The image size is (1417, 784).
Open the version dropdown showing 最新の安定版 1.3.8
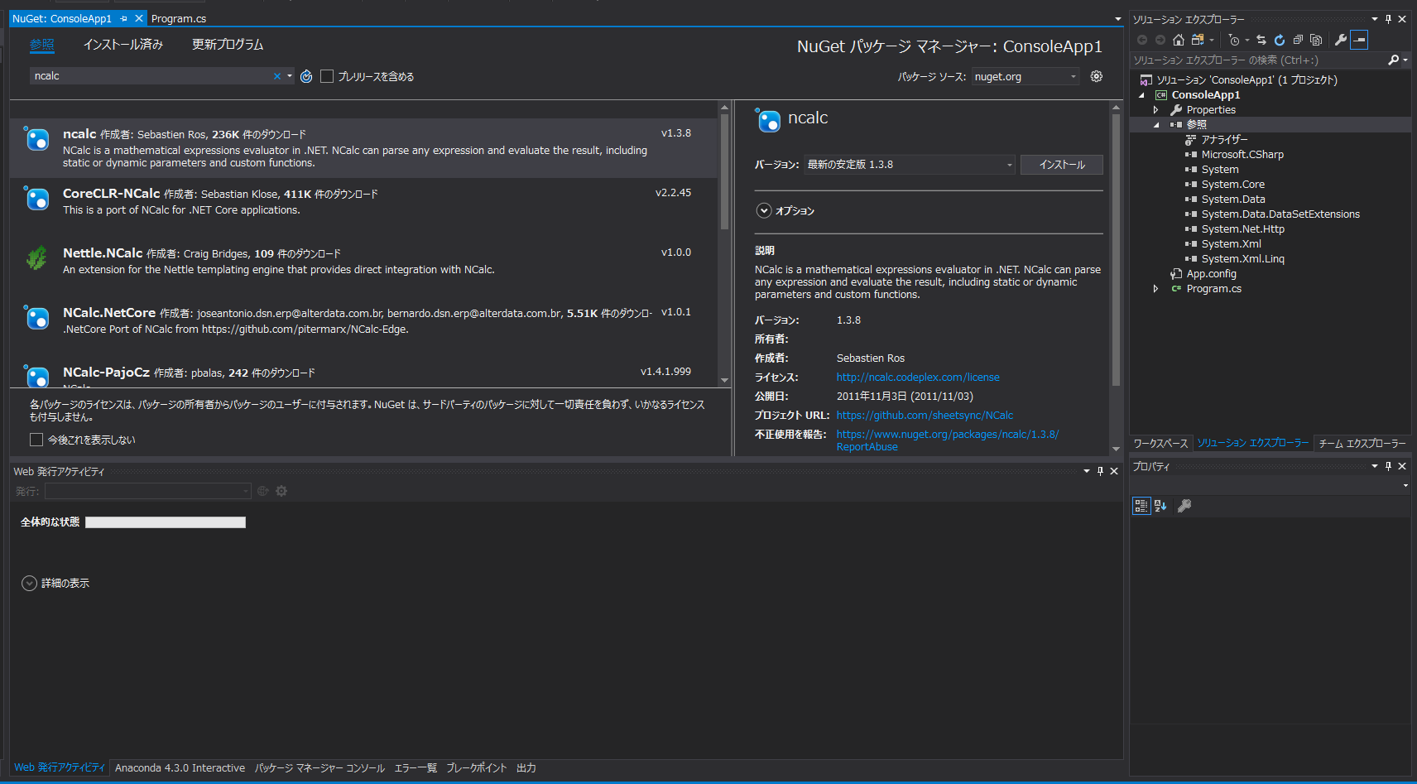click(908, 164)
